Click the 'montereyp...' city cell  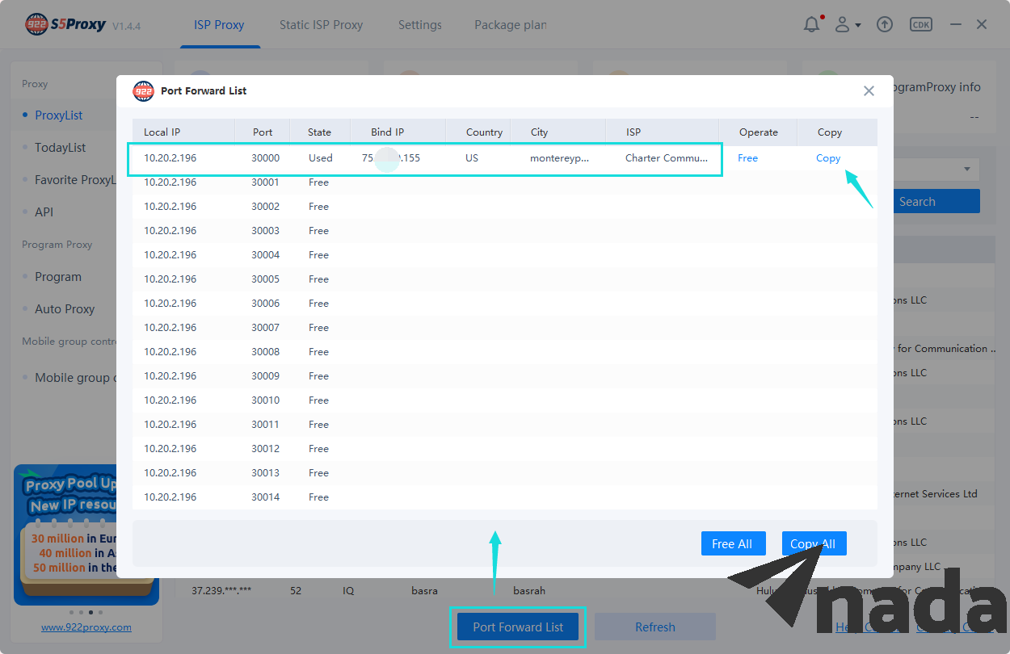(559, 158)
